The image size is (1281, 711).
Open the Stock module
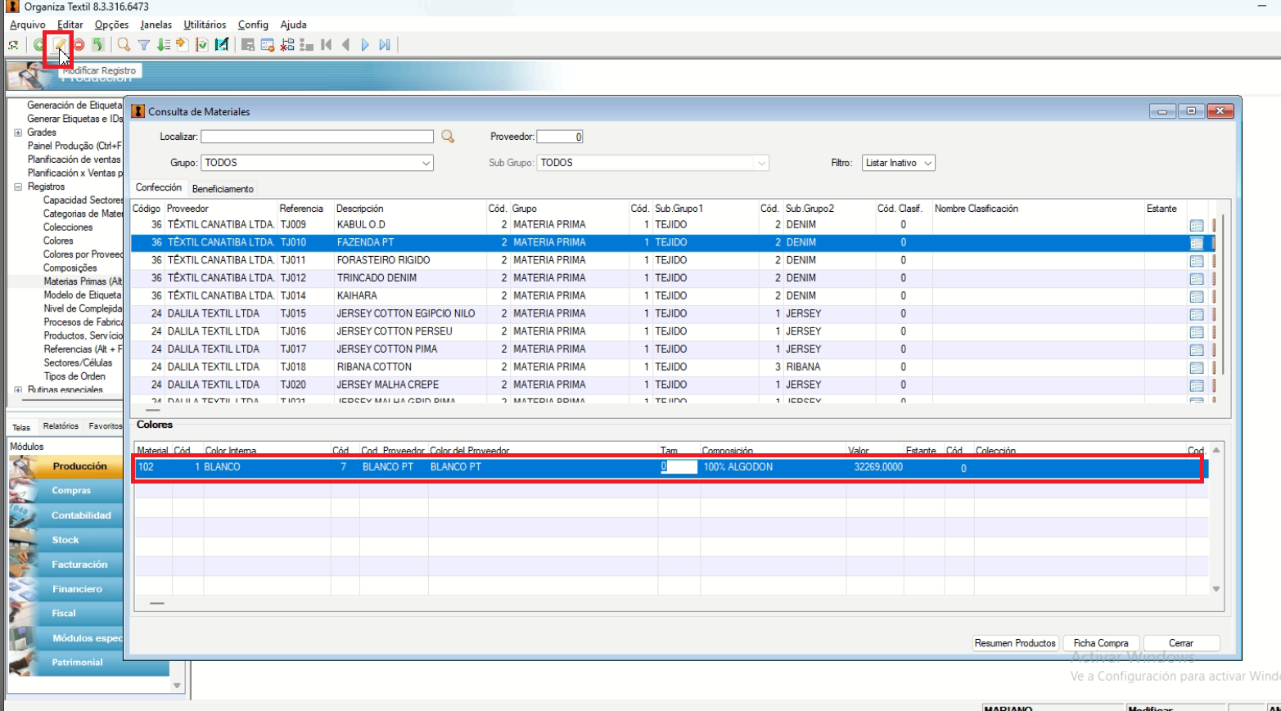65,540
